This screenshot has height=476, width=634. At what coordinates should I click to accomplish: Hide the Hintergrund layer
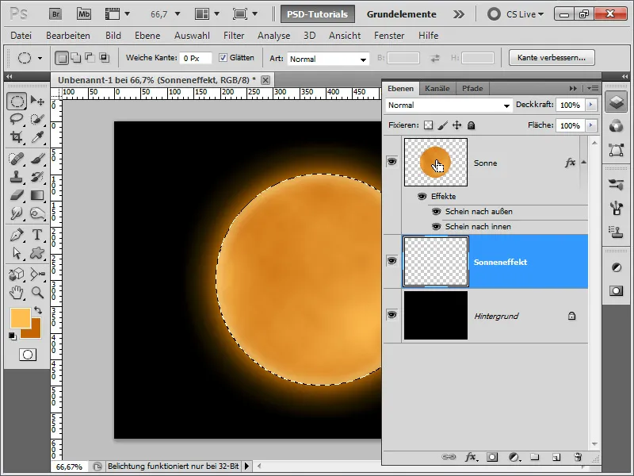(x=391, y=314)
